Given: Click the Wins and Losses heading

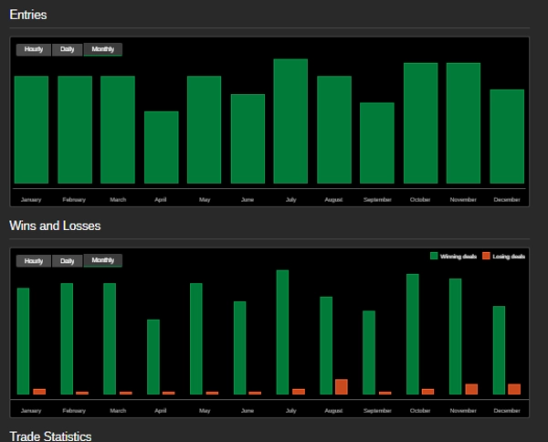Looking at the screenshot, I should tap(55, 226).
